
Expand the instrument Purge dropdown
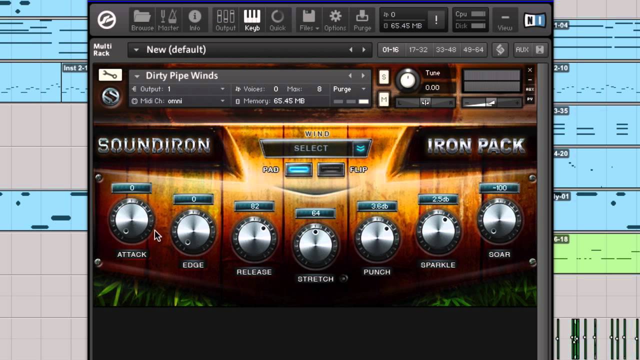tap(363, 89)
